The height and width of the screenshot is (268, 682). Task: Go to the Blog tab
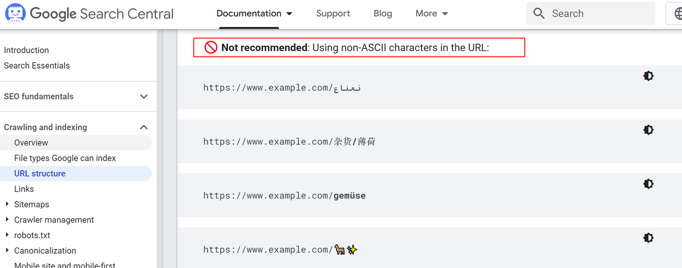point(383,14)
